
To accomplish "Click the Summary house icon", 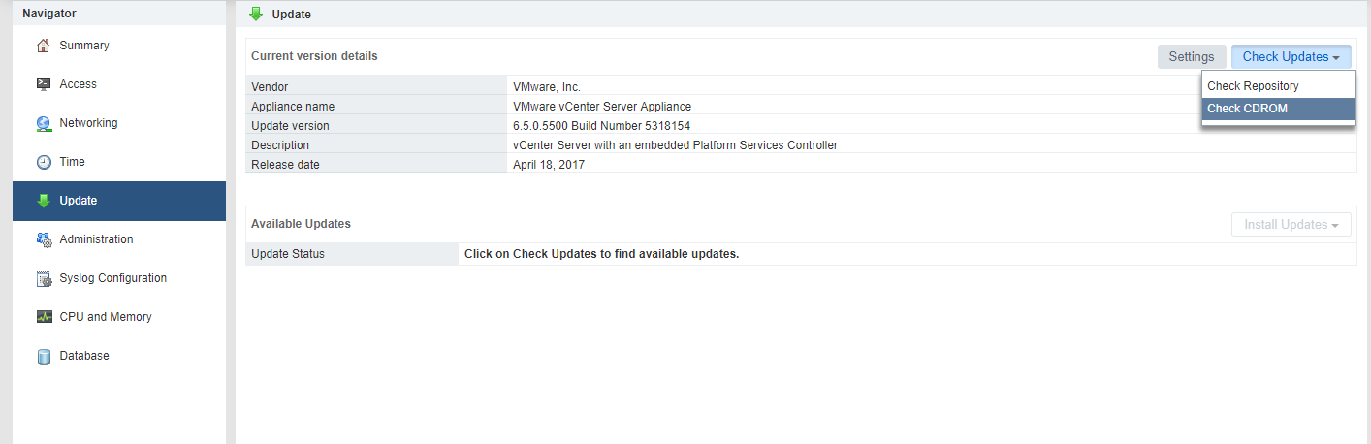I will [x=43, y=46].
